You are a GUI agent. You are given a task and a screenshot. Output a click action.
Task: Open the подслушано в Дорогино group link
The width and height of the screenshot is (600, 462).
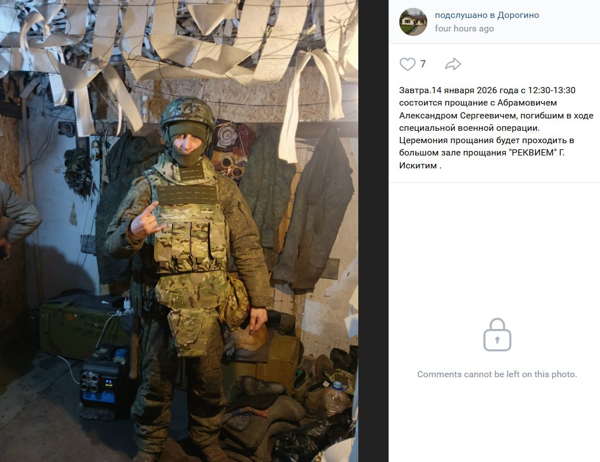click(x=487, y=15)
